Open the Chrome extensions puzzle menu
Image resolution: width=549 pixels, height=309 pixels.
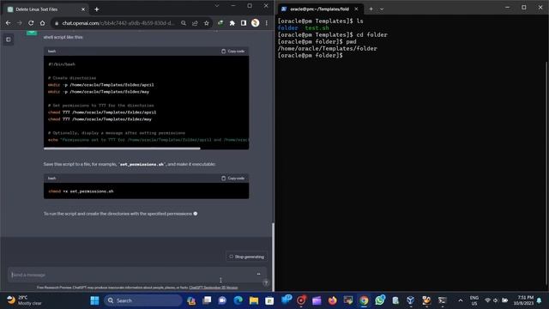232,23
